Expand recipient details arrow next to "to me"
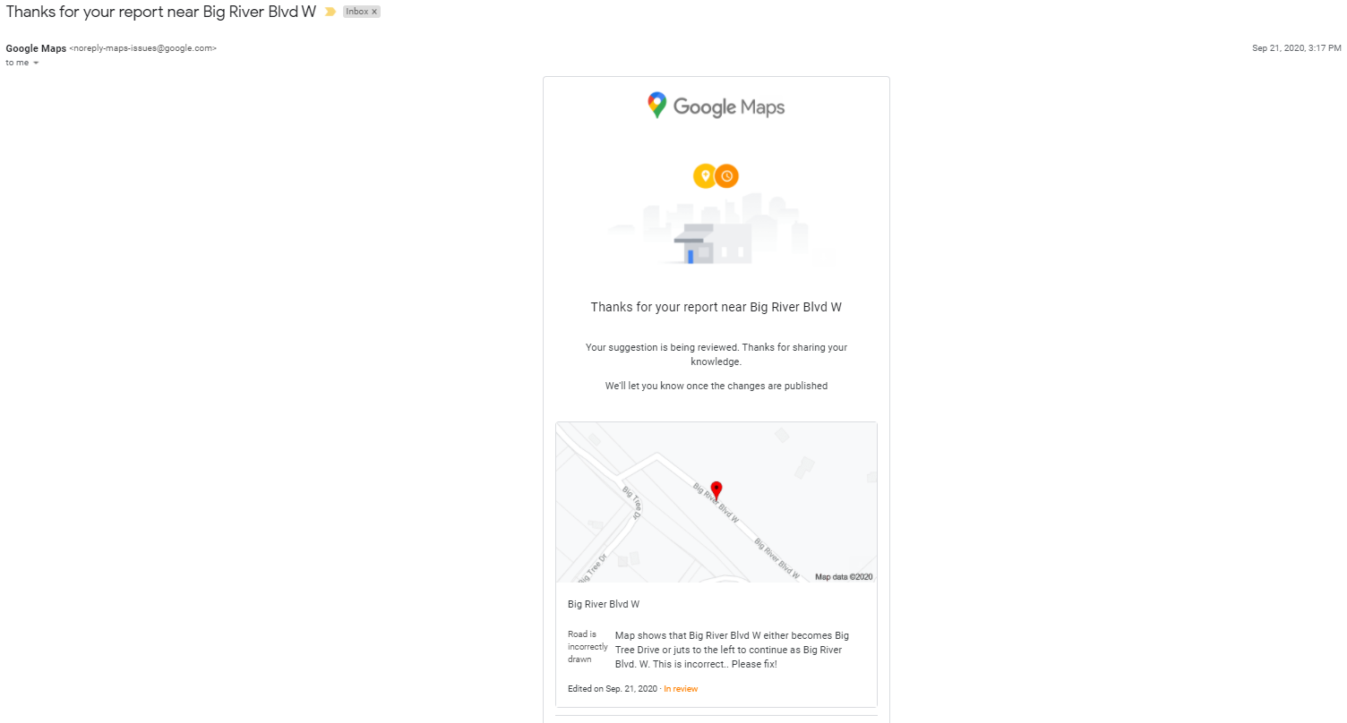This screenshot has height=723, width=1347. pos(36,63)
